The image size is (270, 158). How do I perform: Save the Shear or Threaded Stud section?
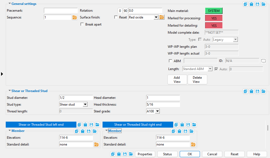pos(257,91)
